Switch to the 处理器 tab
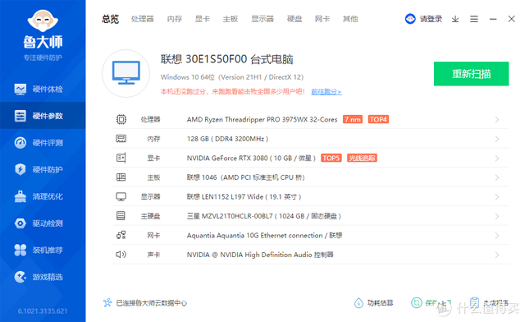525x322 pixels. tap(142, 19)
